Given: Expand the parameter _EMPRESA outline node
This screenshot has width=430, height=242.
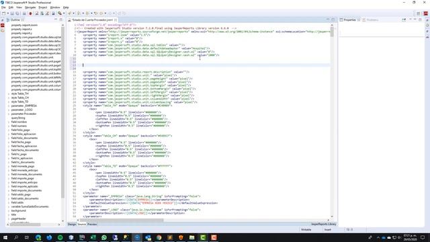Looking at the screenshot, I should pos(9,106).
